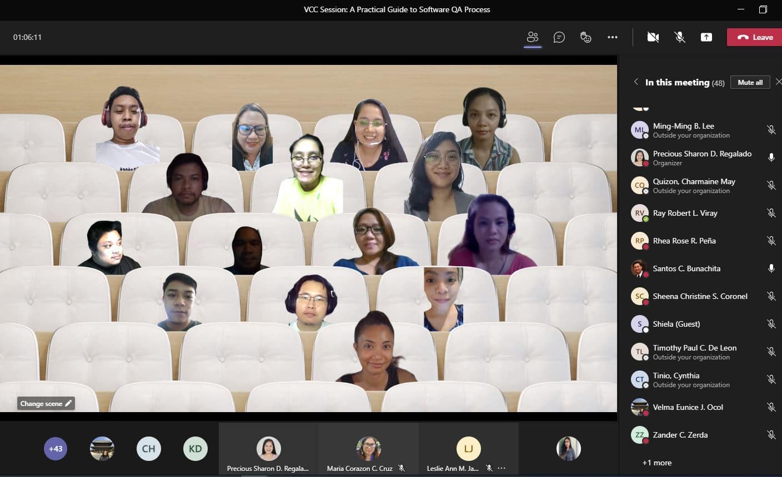Minimize the Teams meeting window
Image resolution: width=782 pixels, height=477 pixels.
(x=740, y=9)
